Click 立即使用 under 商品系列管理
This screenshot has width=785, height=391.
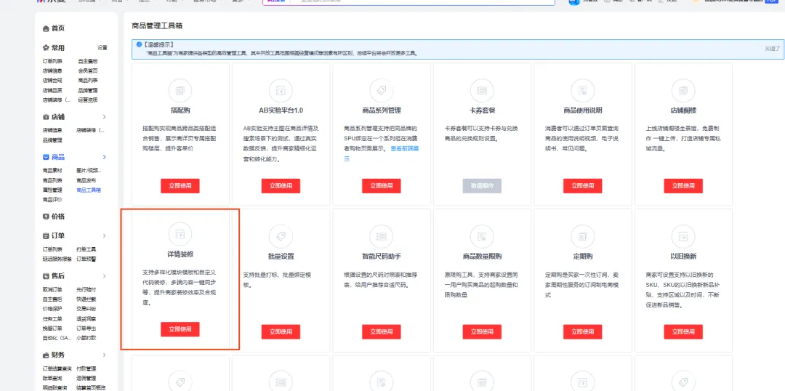[x=381, y=186]
